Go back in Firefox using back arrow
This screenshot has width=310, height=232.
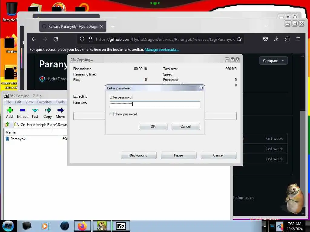point(34,39)
